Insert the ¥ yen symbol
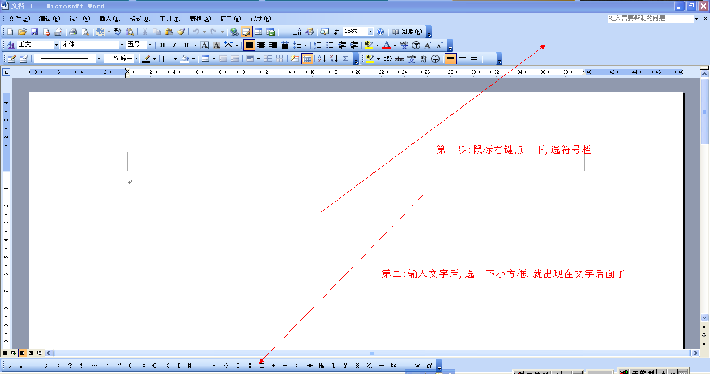The image size is (710, 374). point(345,365)
